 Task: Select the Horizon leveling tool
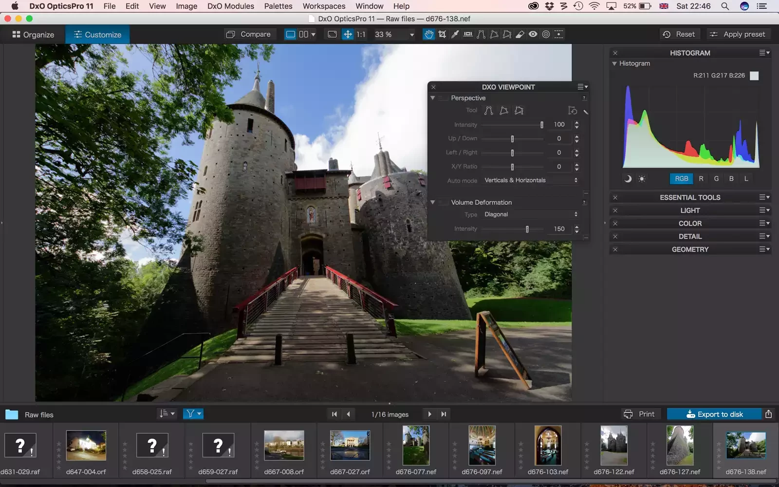(468, 34)
